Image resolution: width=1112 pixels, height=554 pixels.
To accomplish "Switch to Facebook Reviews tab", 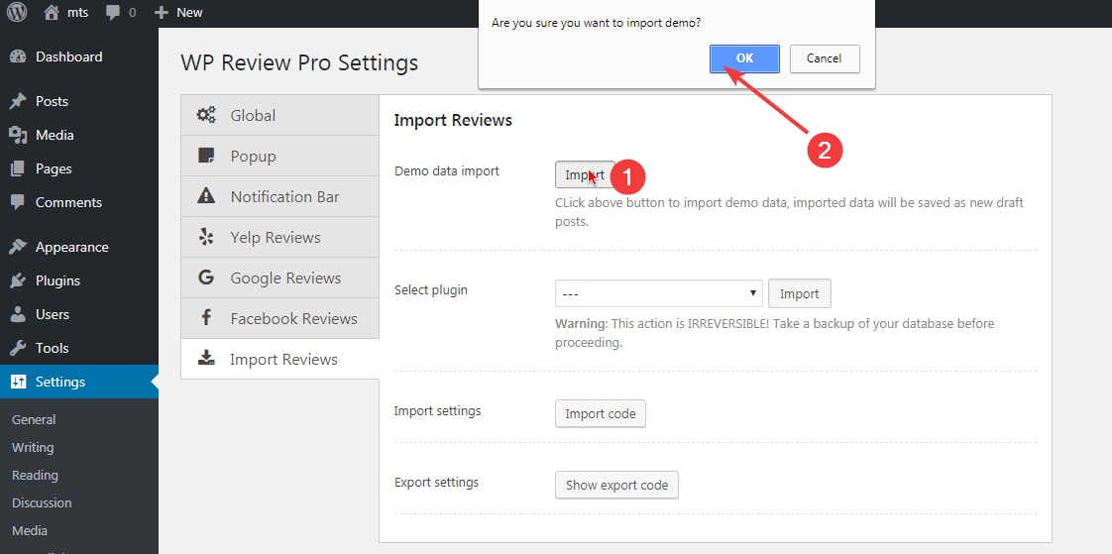I will [280, 318].
